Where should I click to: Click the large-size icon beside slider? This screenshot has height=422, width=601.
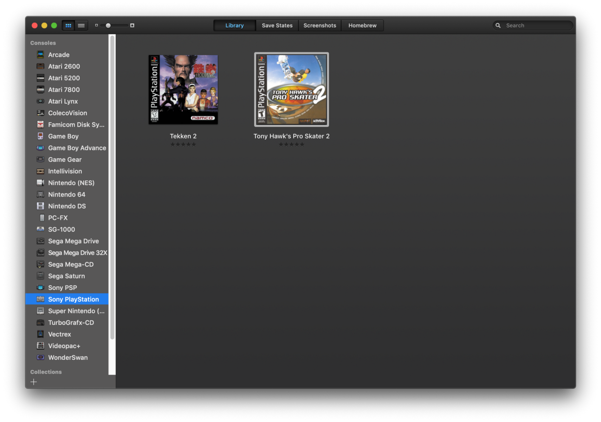132,25
